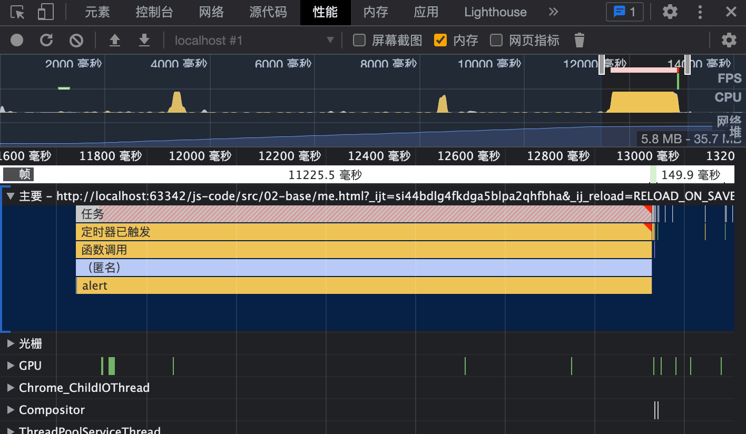Click the left overview selection handle
The height and width of the screenshot is (434, 746).
coord(602,64)
